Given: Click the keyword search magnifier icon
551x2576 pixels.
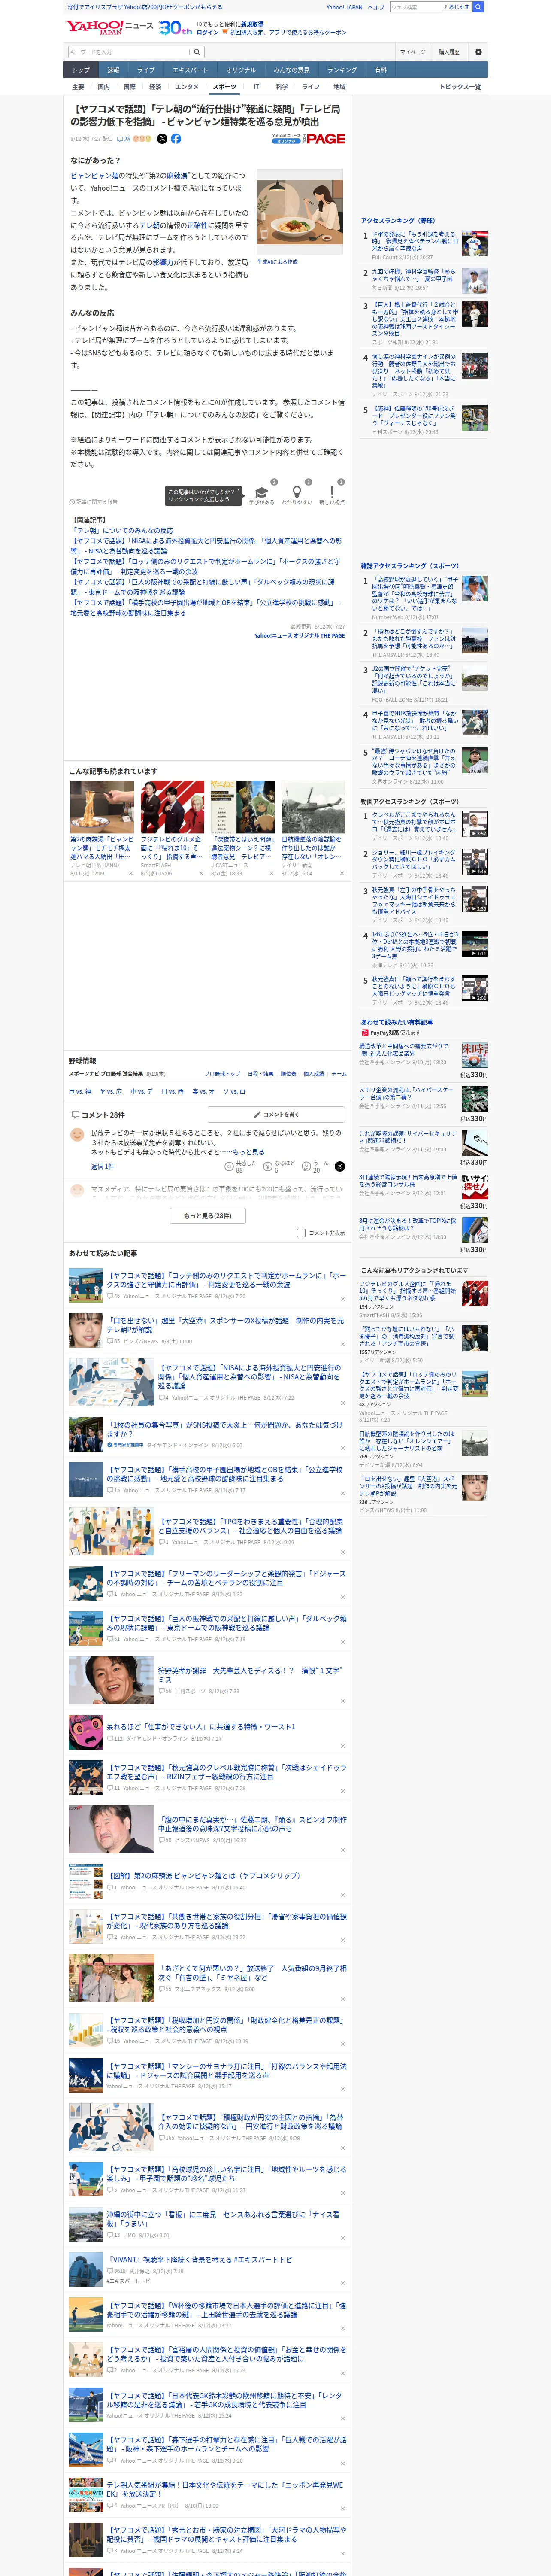Looking at the screenshot, I should (x=197, y=52).
